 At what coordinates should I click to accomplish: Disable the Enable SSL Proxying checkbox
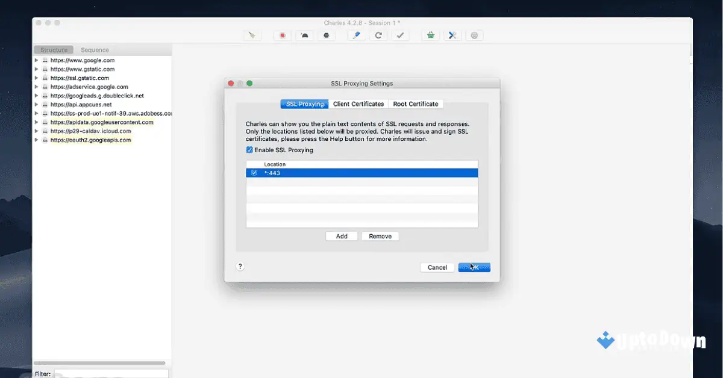pyautogui.click(x=249, y=150)
